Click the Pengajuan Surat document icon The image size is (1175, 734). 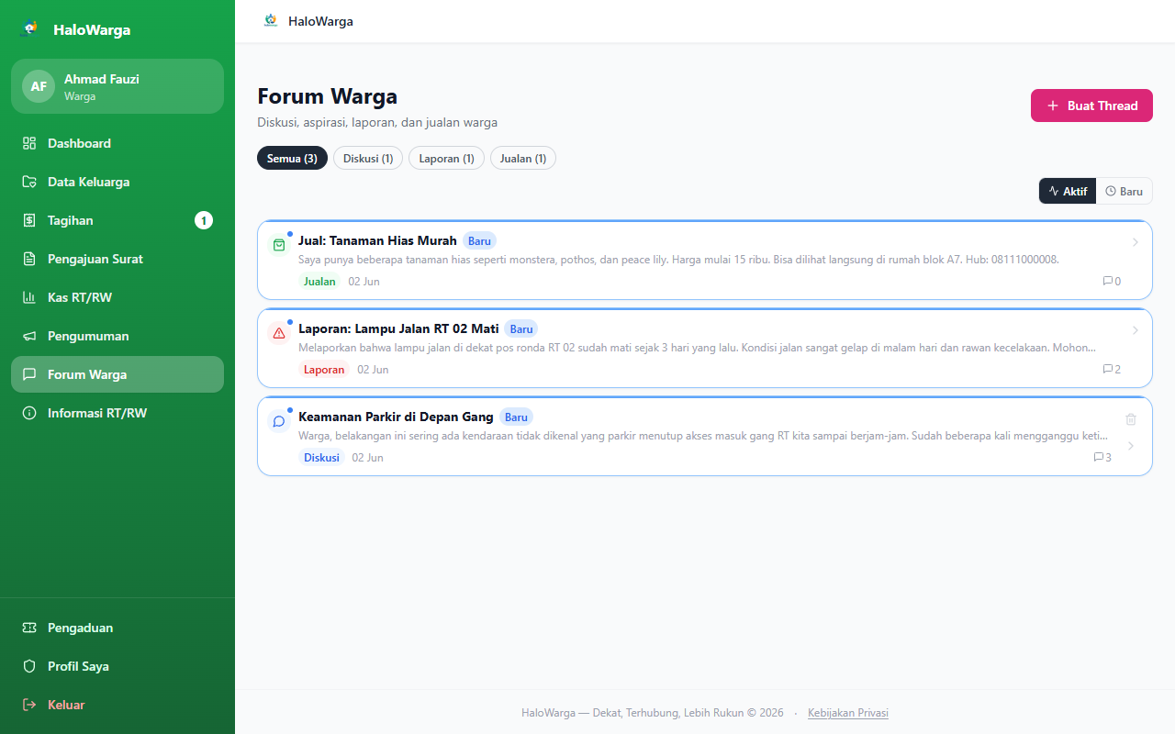tap(29, 259)
